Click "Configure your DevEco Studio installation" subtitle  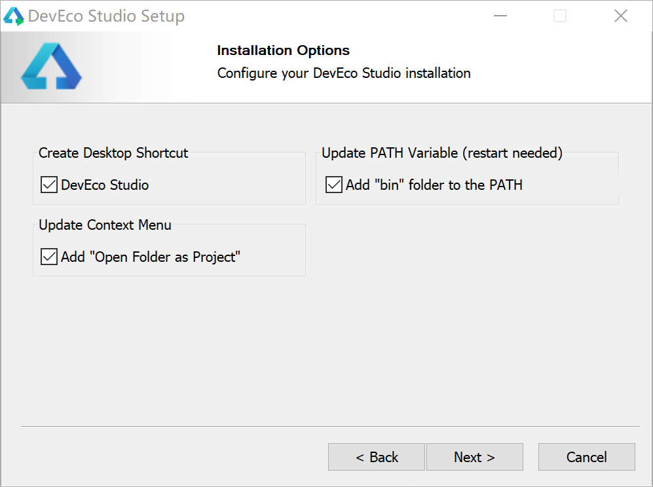pyautogui.click(x=344, y=73)
